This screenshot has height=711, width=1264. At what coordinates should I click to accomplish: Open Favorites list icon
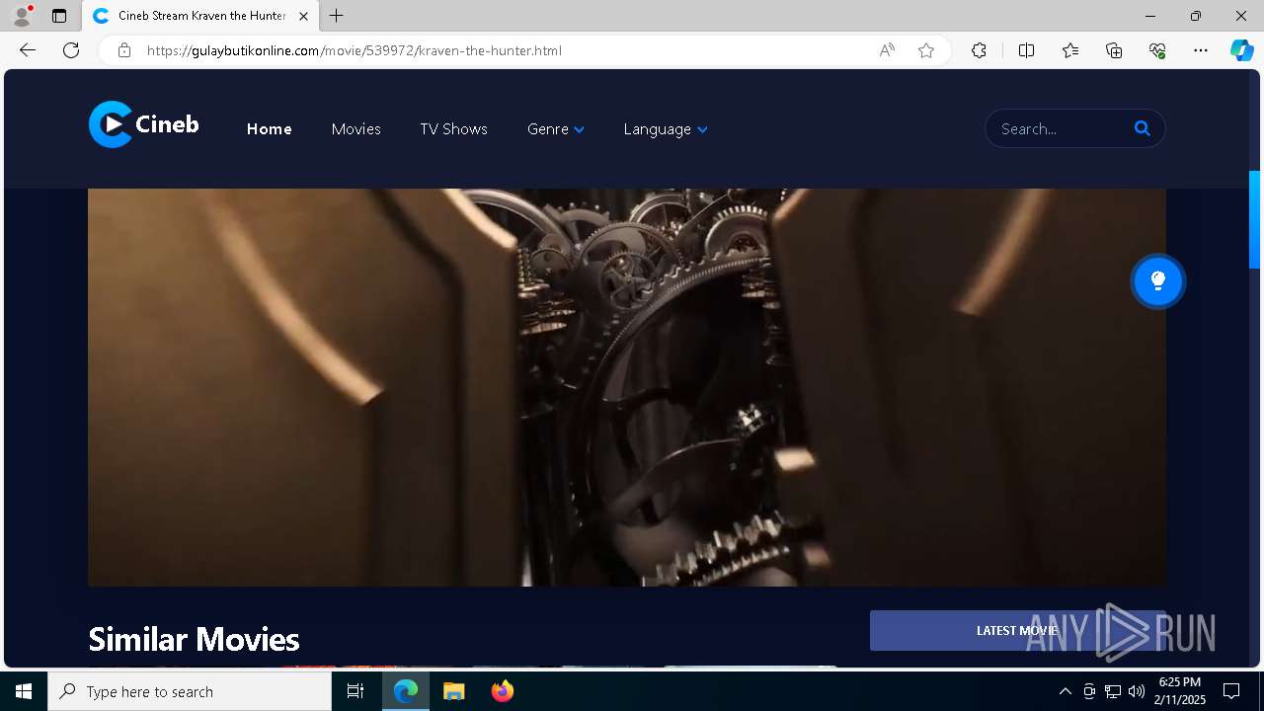tap(1070, 50)
